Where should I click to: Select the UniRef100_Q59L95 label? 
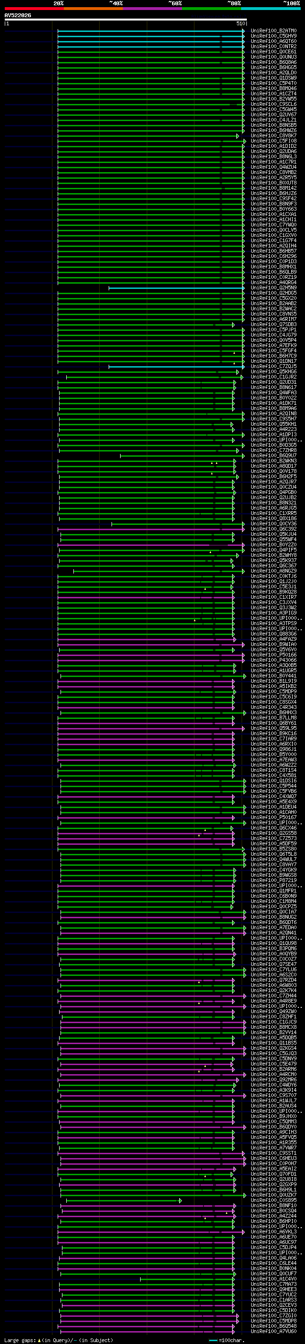274,728
